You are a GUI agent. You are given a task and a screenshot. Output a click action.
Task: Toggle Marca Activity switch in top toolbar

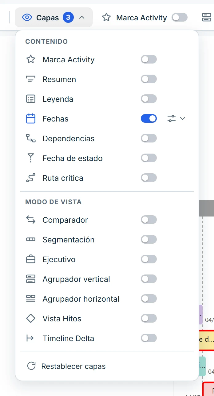pyautogui.click(x=180, y=17)
